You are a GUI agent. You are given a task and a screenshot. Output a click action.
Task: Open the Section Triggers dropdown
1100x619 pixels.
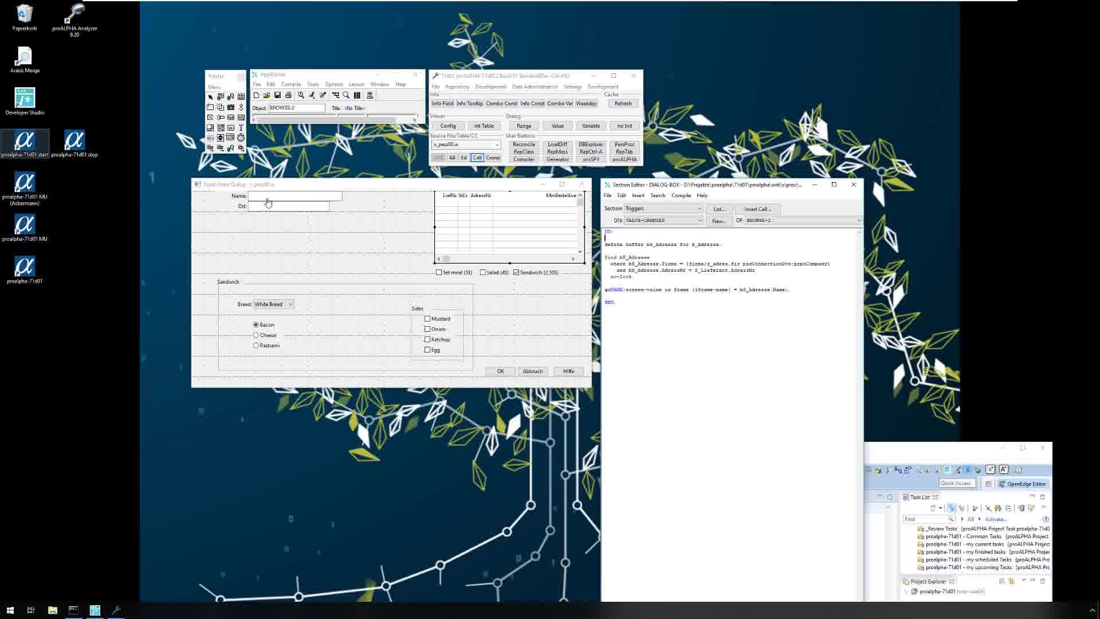(x=663, y=209)
